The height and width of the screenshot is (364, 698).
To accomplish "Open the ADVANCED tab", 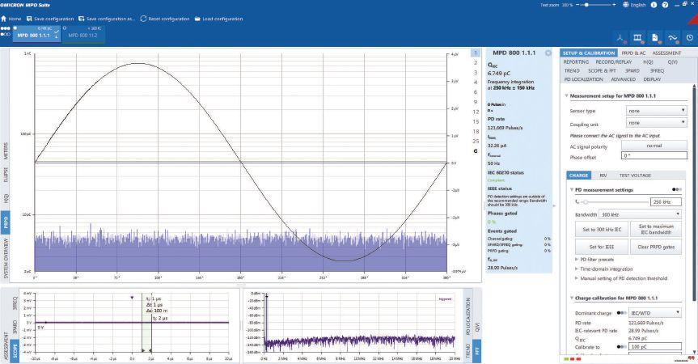I will coord(624,79).
